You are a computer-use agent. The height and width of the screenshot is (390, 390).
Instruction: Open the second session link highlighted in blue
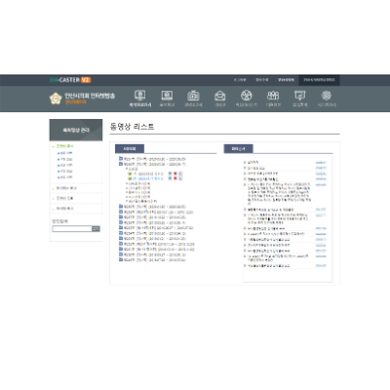coord(148,178)
